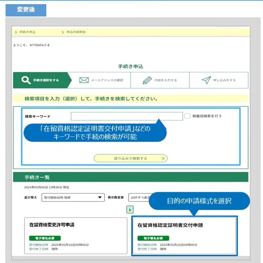The image size is (263, 263).
Task: Click page number 1 button
Action: (130, 210)
